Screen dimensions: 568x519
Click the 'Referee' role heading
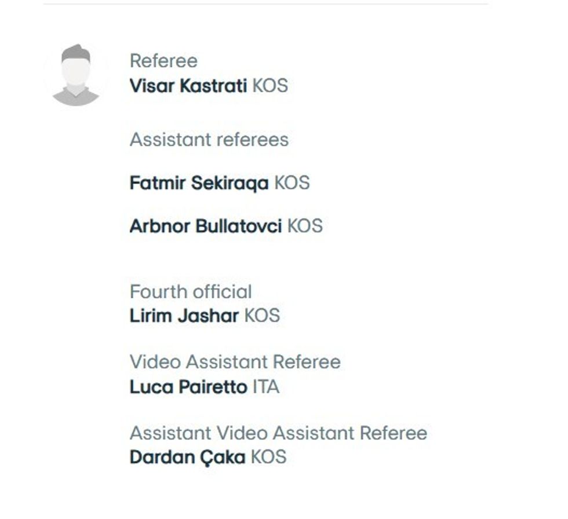163,61
